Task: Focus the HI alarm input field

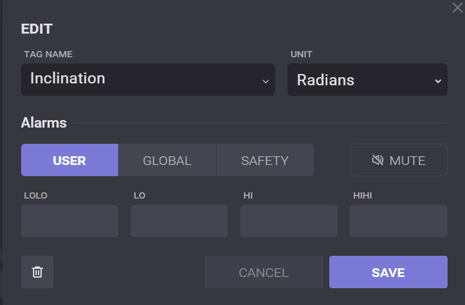Action: 289,221
